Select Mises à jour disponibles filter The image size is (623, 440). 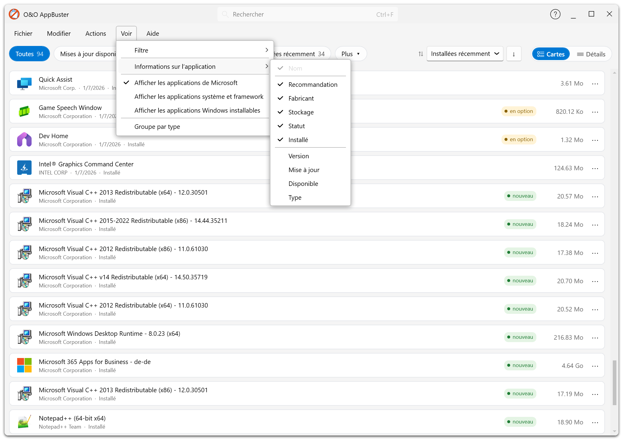[x=85, y=54]
